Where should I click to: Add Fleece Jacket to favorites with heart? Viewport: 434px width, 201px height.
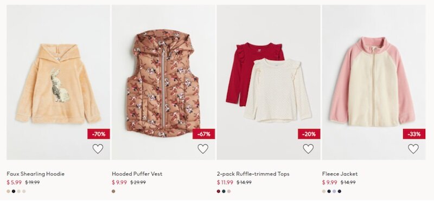coord(413,149)
